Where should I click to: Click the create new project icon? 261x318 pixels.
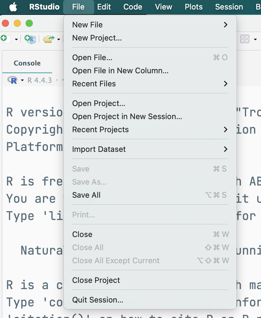30,39
